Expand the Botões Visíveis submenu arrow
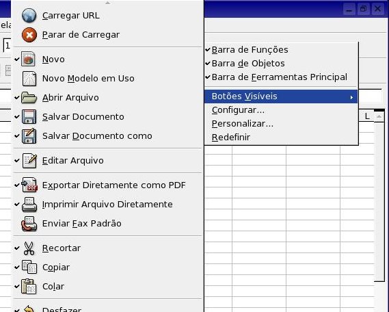Screen dimensions: 389x312 [x=351, y=98]
